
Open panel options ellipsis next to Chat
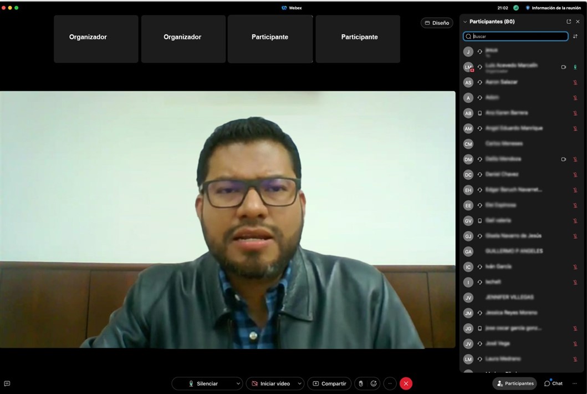point(575,383)
